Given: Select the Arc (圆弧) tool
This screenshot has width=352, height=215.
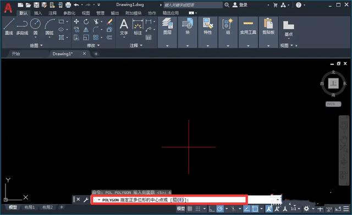Looking at the screenshot, I should pyautogui.click(x=50, y=27).
